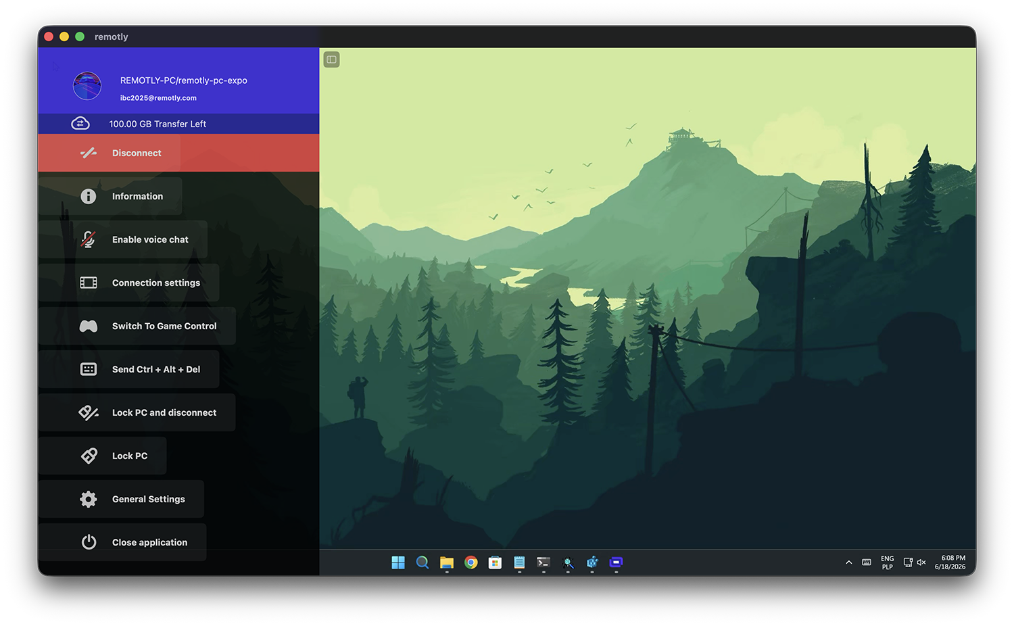Choose Lock PC and disconnect label
This screenshot has width=1014, height=626.
tap(164, 412)
